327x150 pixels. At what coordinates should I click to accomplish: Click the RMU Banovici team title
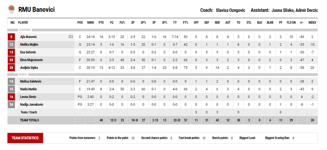click(x=36, y=10)
